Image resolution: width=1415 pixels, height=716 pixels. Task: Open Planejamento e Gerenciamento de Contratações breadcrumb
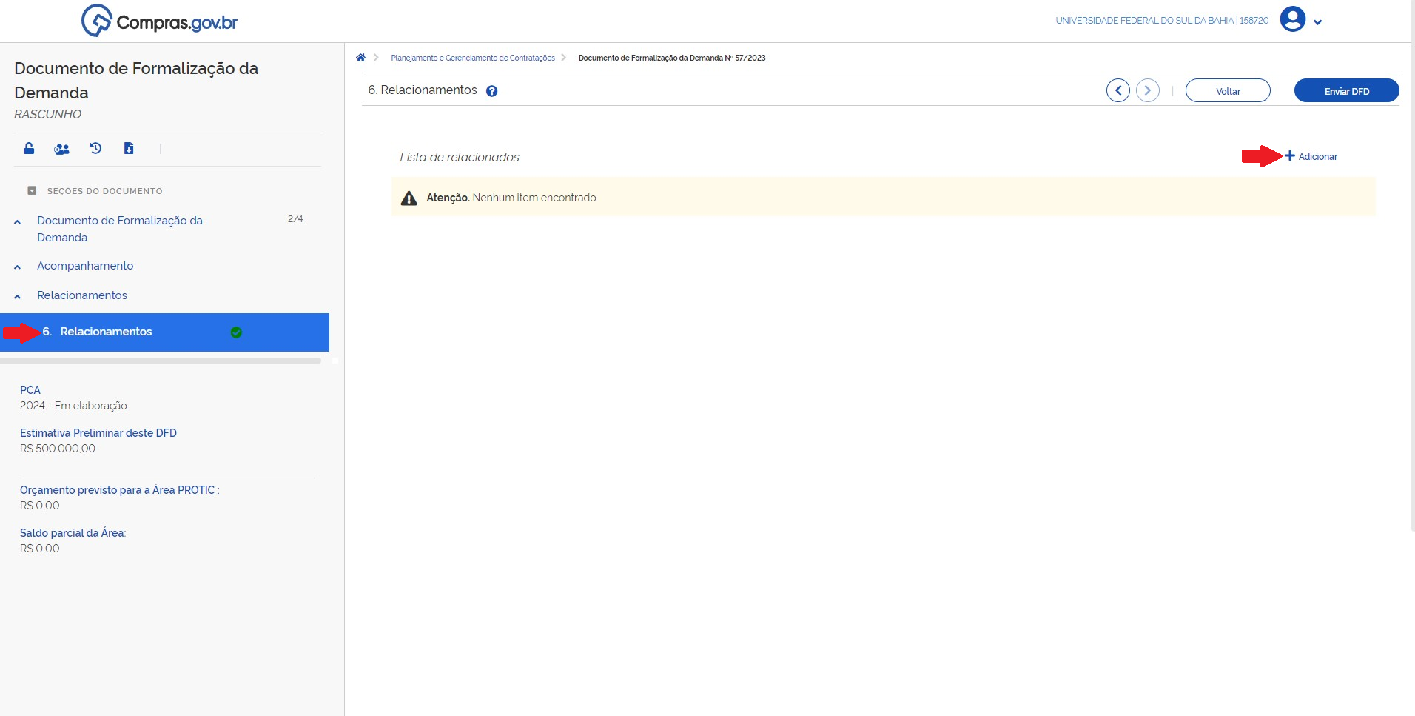coord(472,58)
